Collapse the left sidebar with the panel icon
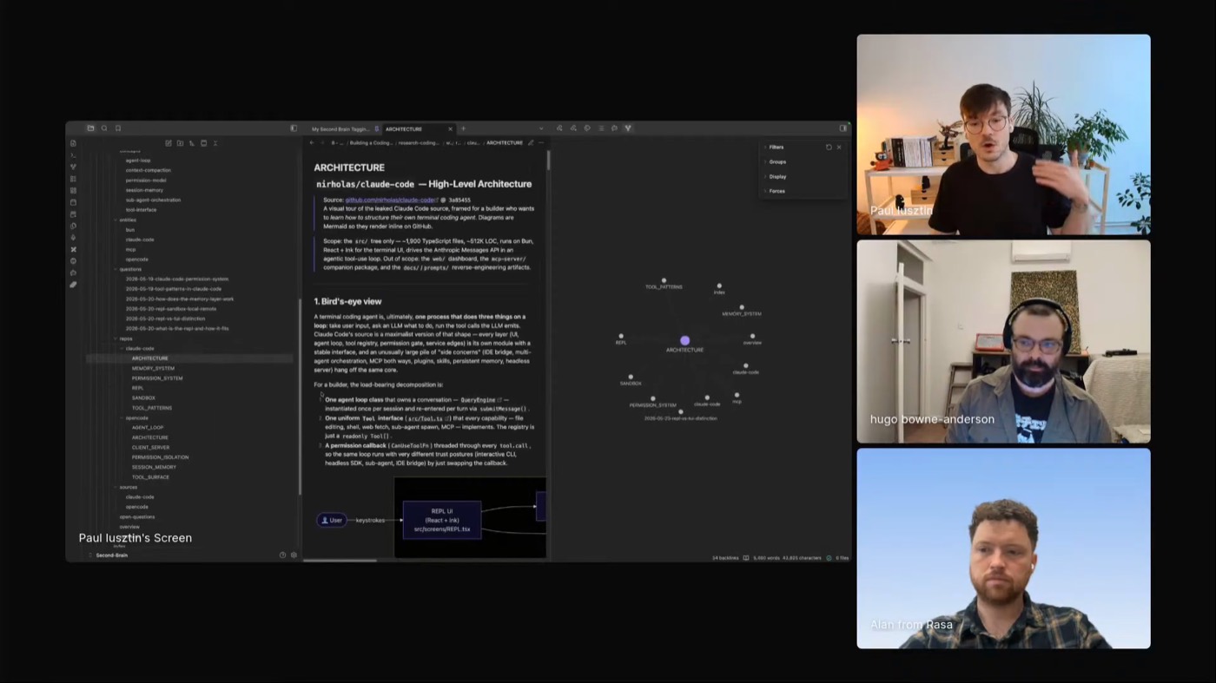1216x683 pixels. 294,128
